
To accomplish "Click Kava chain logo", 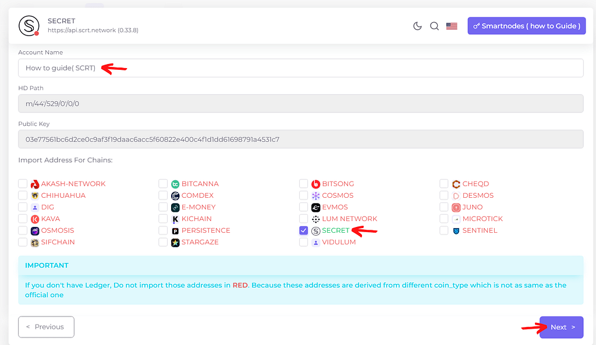I will click(35, 219).
